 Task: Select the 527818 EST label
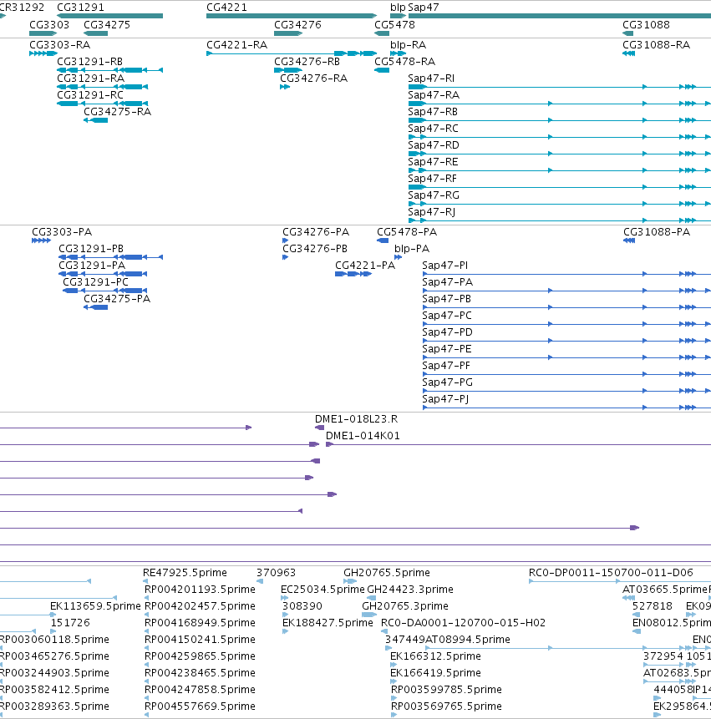coord(653,606)
